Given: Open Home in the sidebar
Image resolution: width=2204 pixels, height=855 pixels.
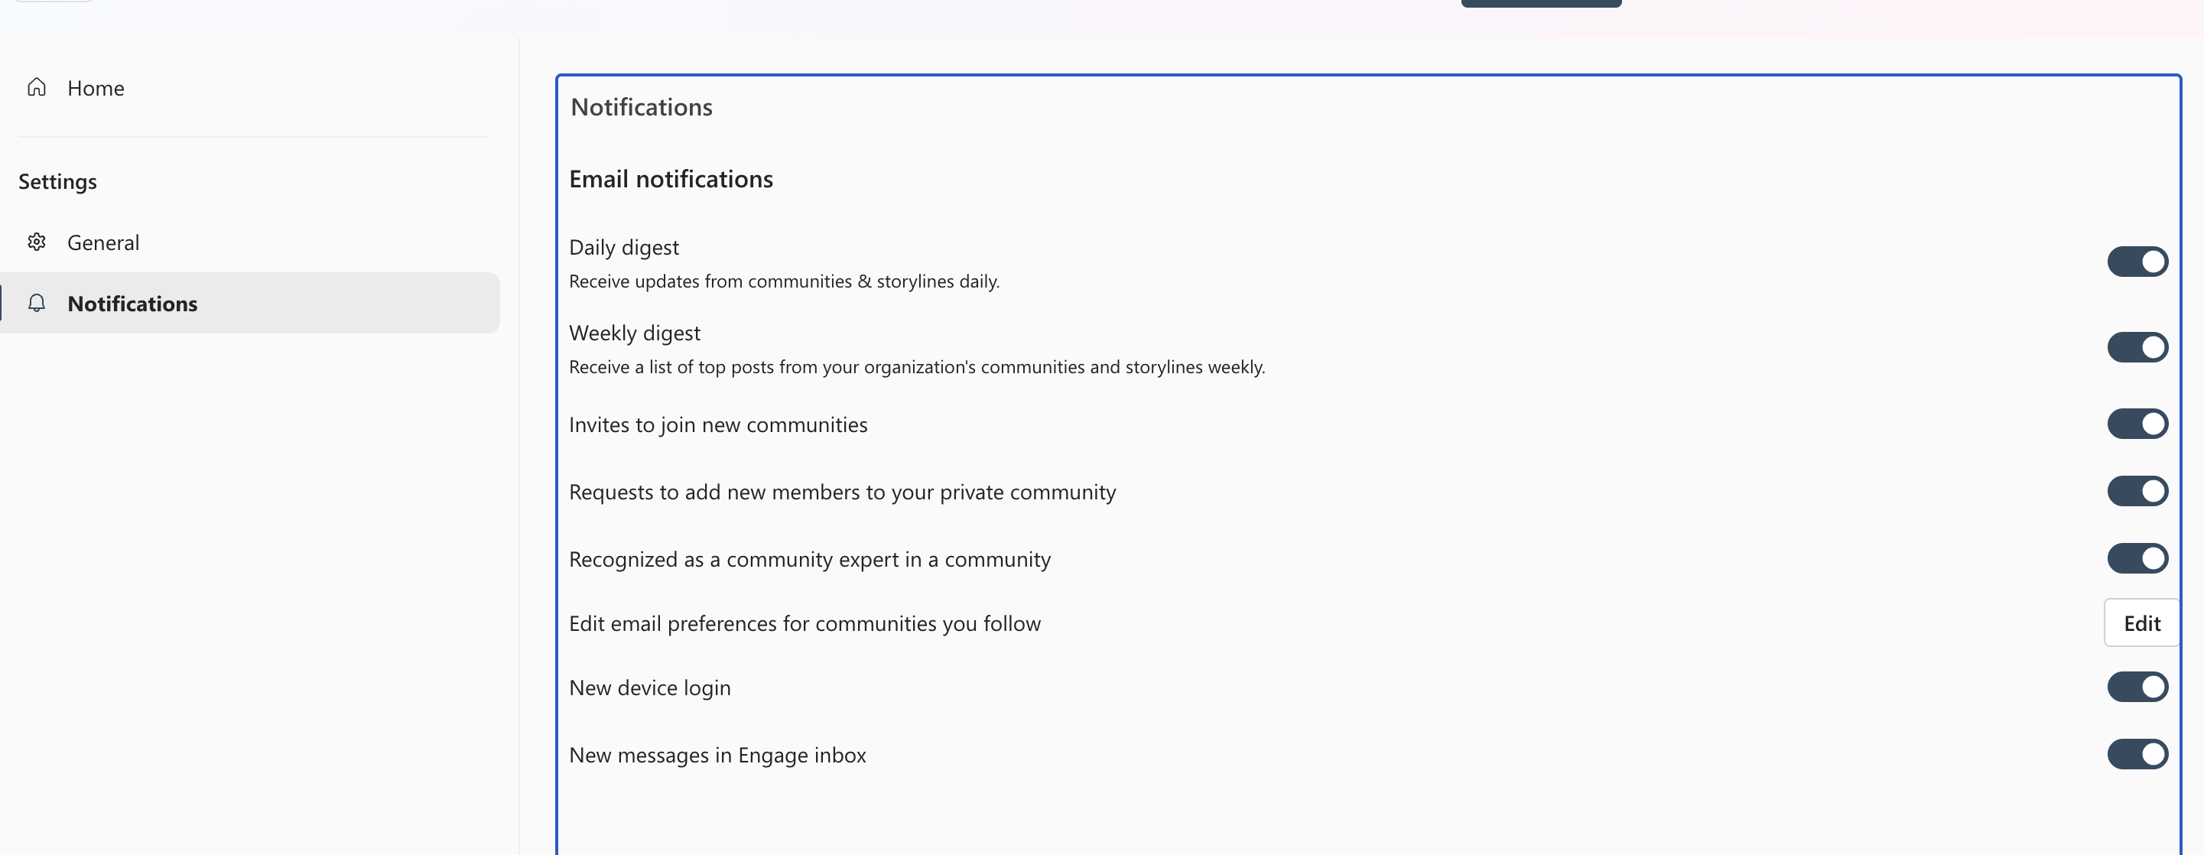Looking at the screenshot, I should pyautogui.click(x=251, y=88).
